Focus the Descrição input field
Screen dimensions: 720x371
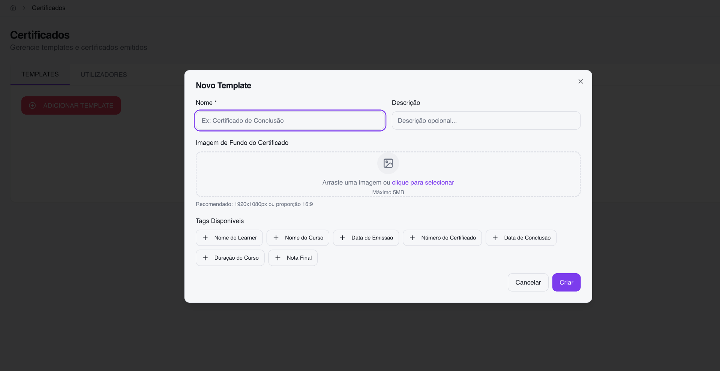click(486, 121)
